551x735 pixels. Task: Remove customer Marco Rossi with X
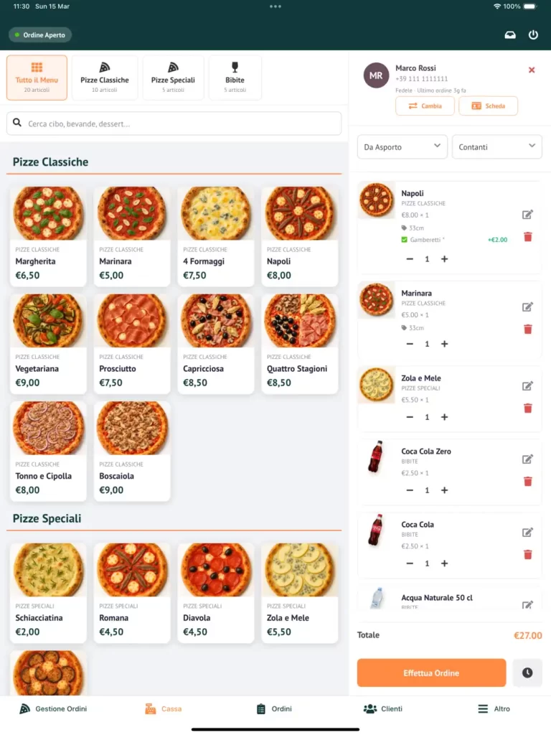click(x=532, y=70)
